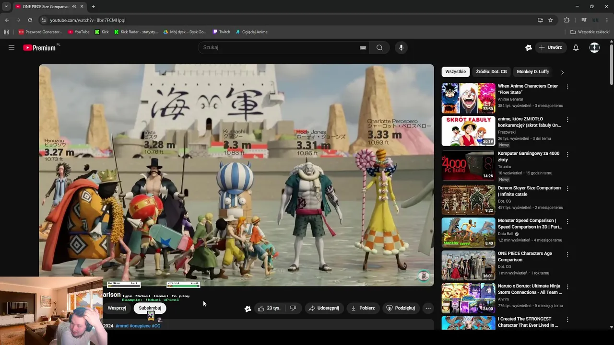Viewport: 614px width, 345px height.
Task: Click the Pobierz download button
Action: (x=363, y=308)
